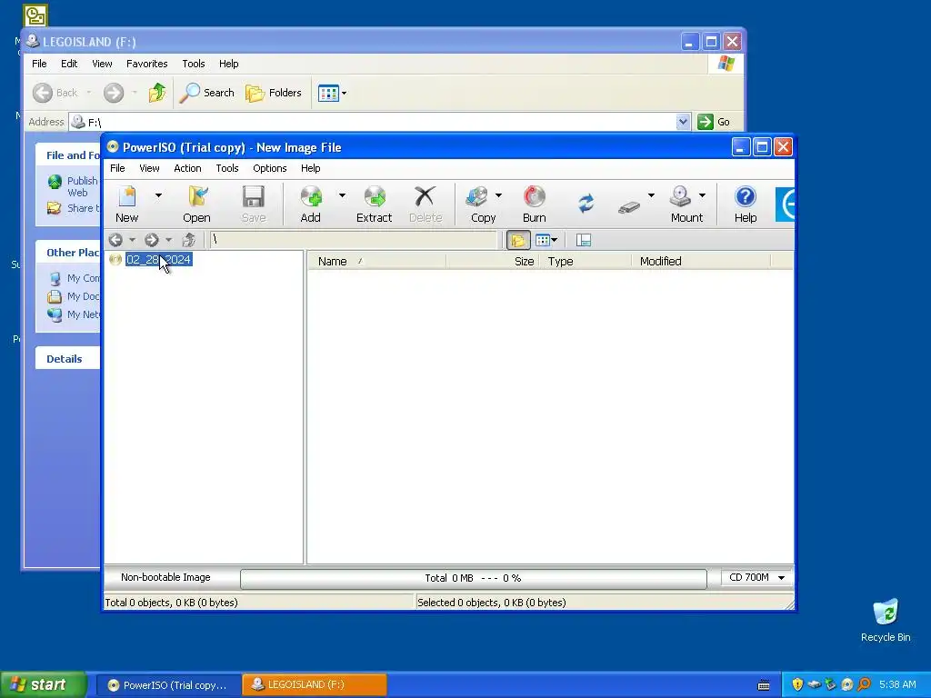Go up one level in PowerISO navigation
Screen dimensions: 931x698
point(189,240)
